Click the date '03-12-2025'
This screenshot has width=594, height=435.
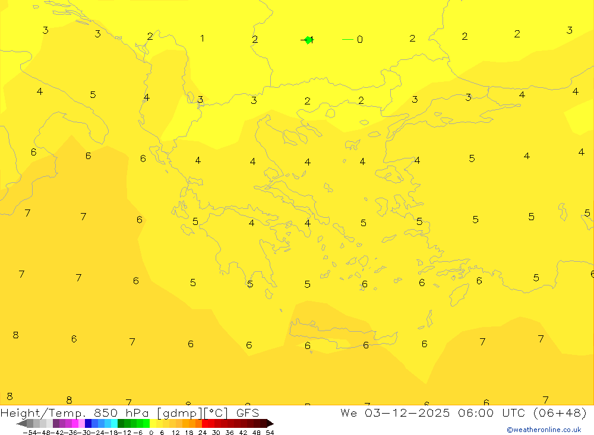tap(407, 413)
